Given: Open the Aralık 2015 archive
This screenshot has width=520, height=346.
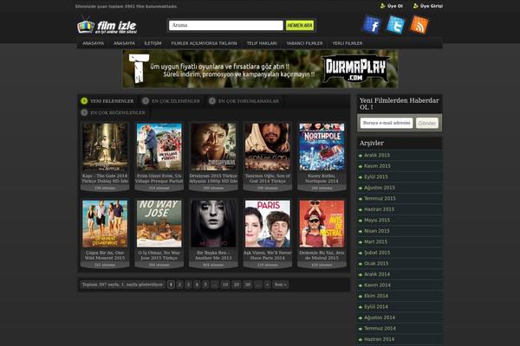Looking at the screenshot, I should [377, 156].
